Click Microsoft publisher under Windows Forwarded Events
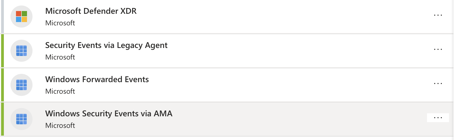 click(x=60, y=91)
